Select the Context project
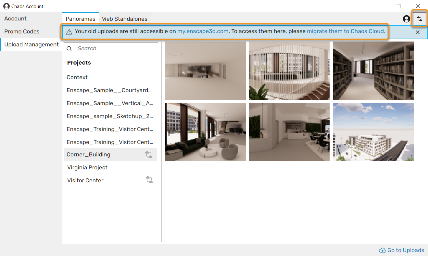Image resolution: width=428 pixels, height=256 pixels. [x=111, y=77]
